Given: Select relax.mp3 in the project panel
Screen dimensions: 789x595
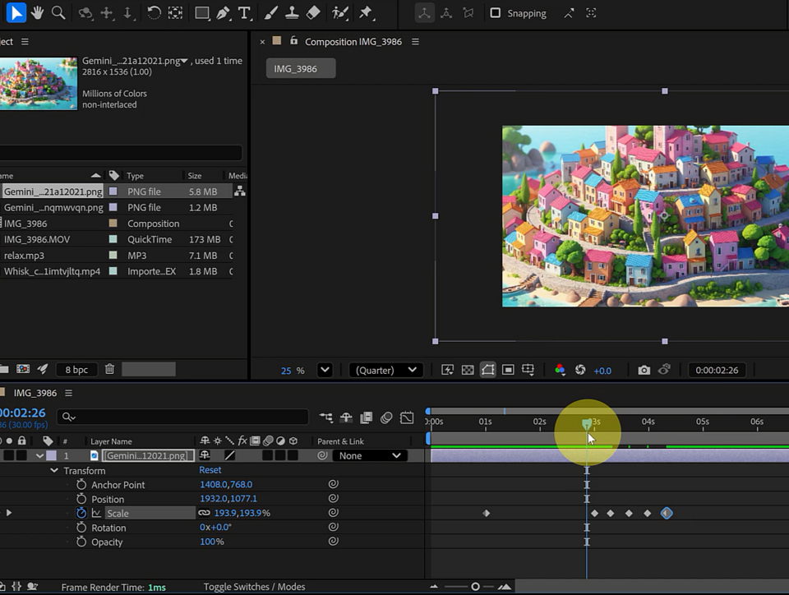Looking at the screenshot, I should pos(25,256).
